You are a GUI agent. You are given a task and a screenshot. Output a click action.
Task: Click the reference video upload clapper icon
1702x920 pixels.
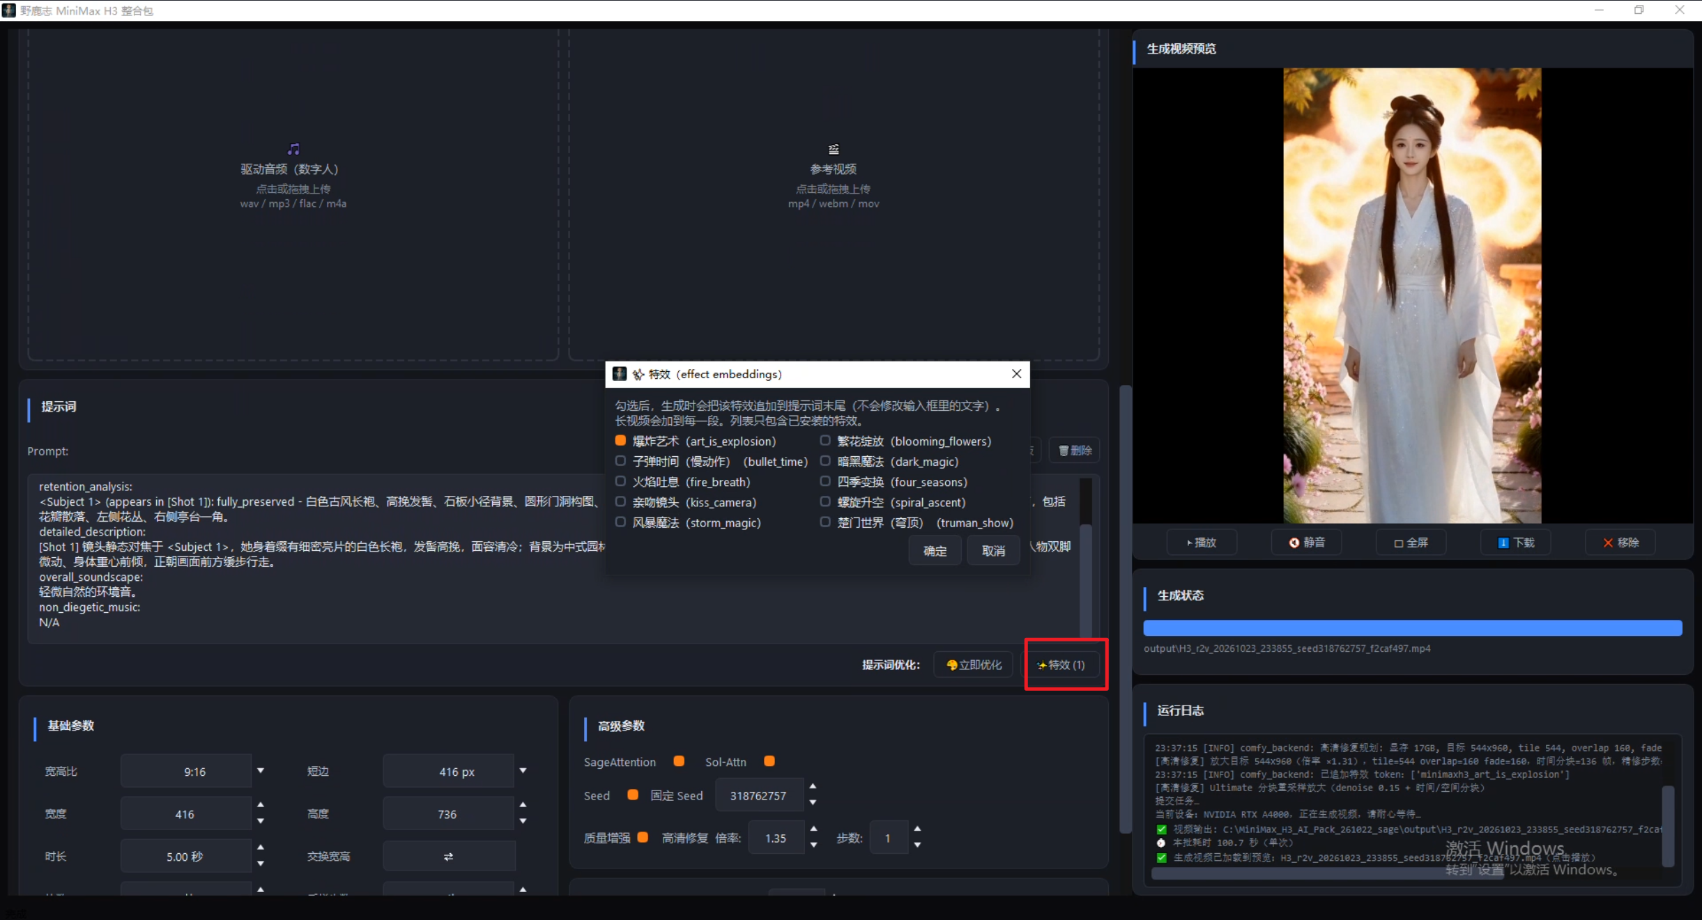[834, 149]
